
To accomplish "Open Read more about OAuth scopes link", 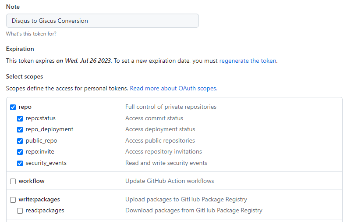I will pos(173,88).
